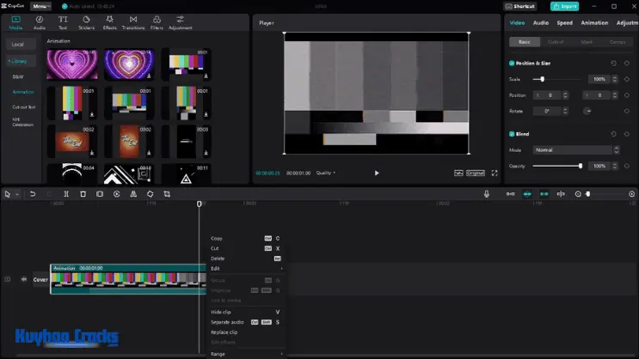Uncheck the Position & Size checkbox
The height and width of the screenshot is (359, 639).
point(512,63)
